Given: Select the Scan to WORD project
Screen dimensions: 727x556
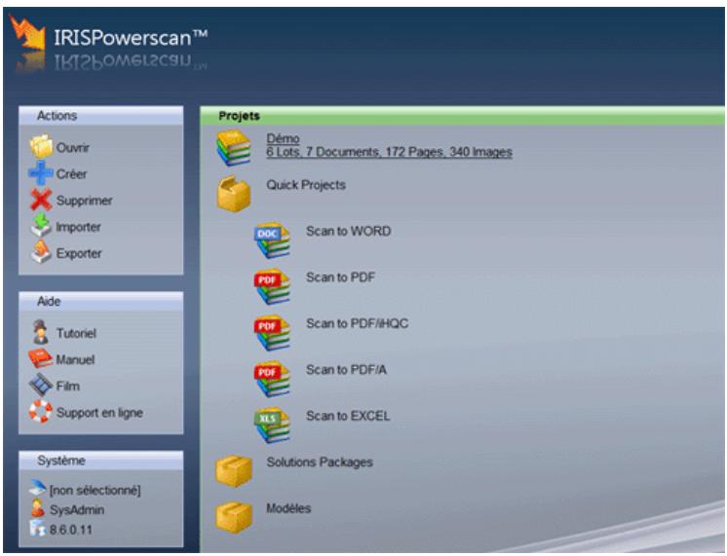Looking at the screenshot, I should pos(348,231).
